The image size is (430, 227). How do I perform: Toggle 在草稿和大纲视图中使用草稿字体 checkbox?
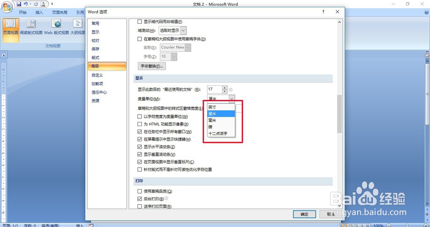pyautogui.click(x=140, y=39)
